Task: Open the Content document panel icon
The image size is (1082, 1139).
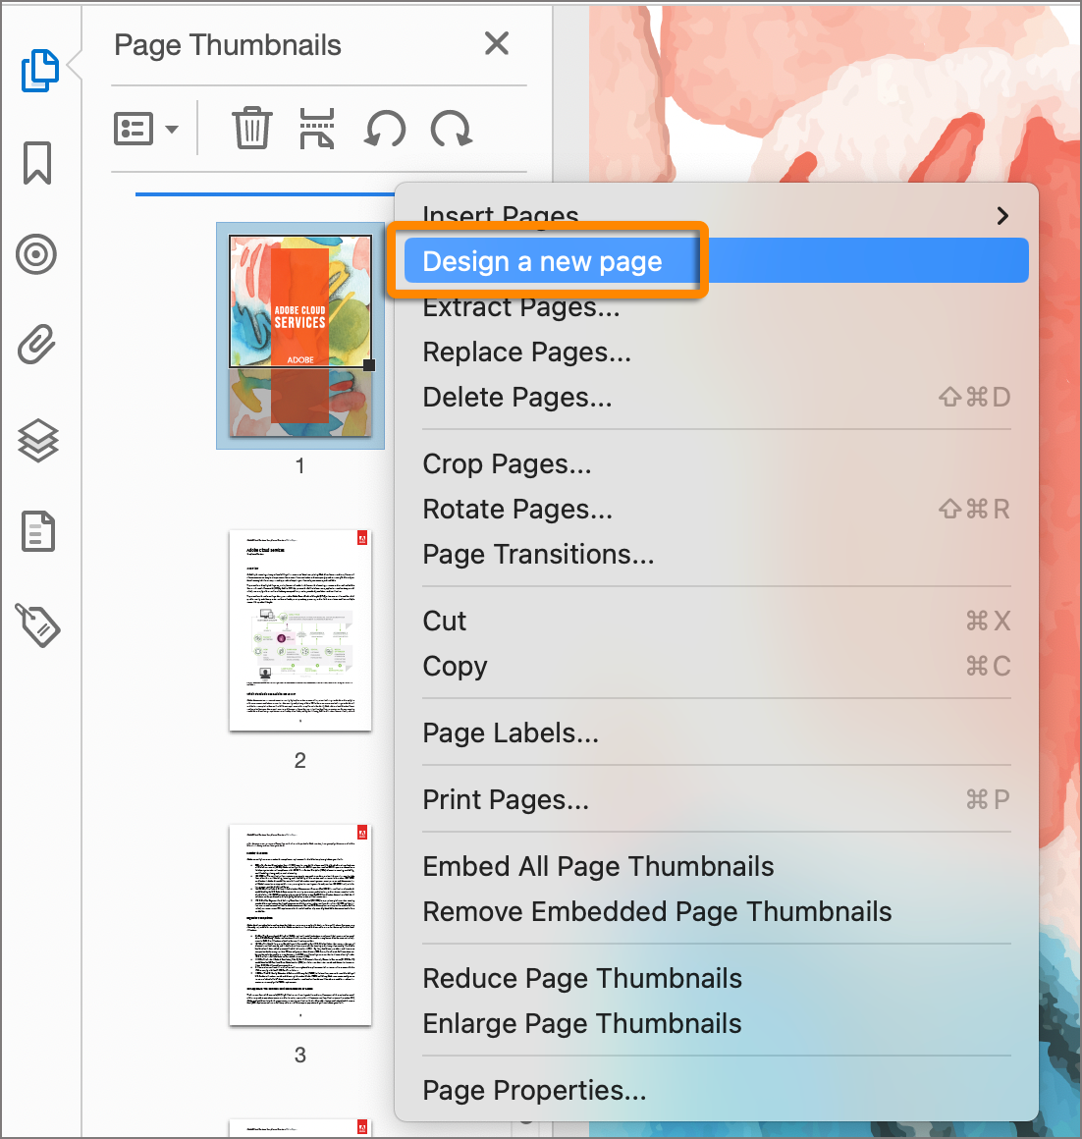Action: 37,531
